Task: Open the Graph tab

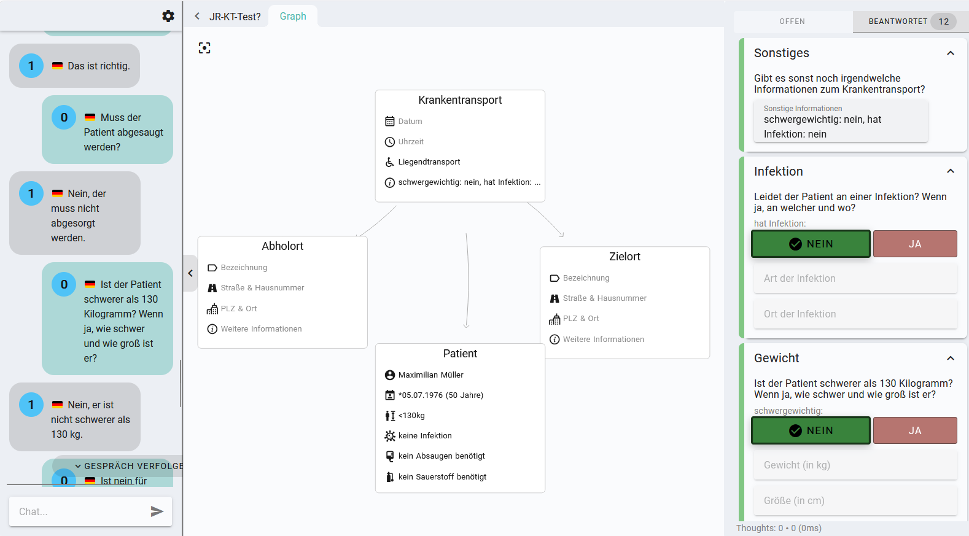Action: tap(293, 17)
